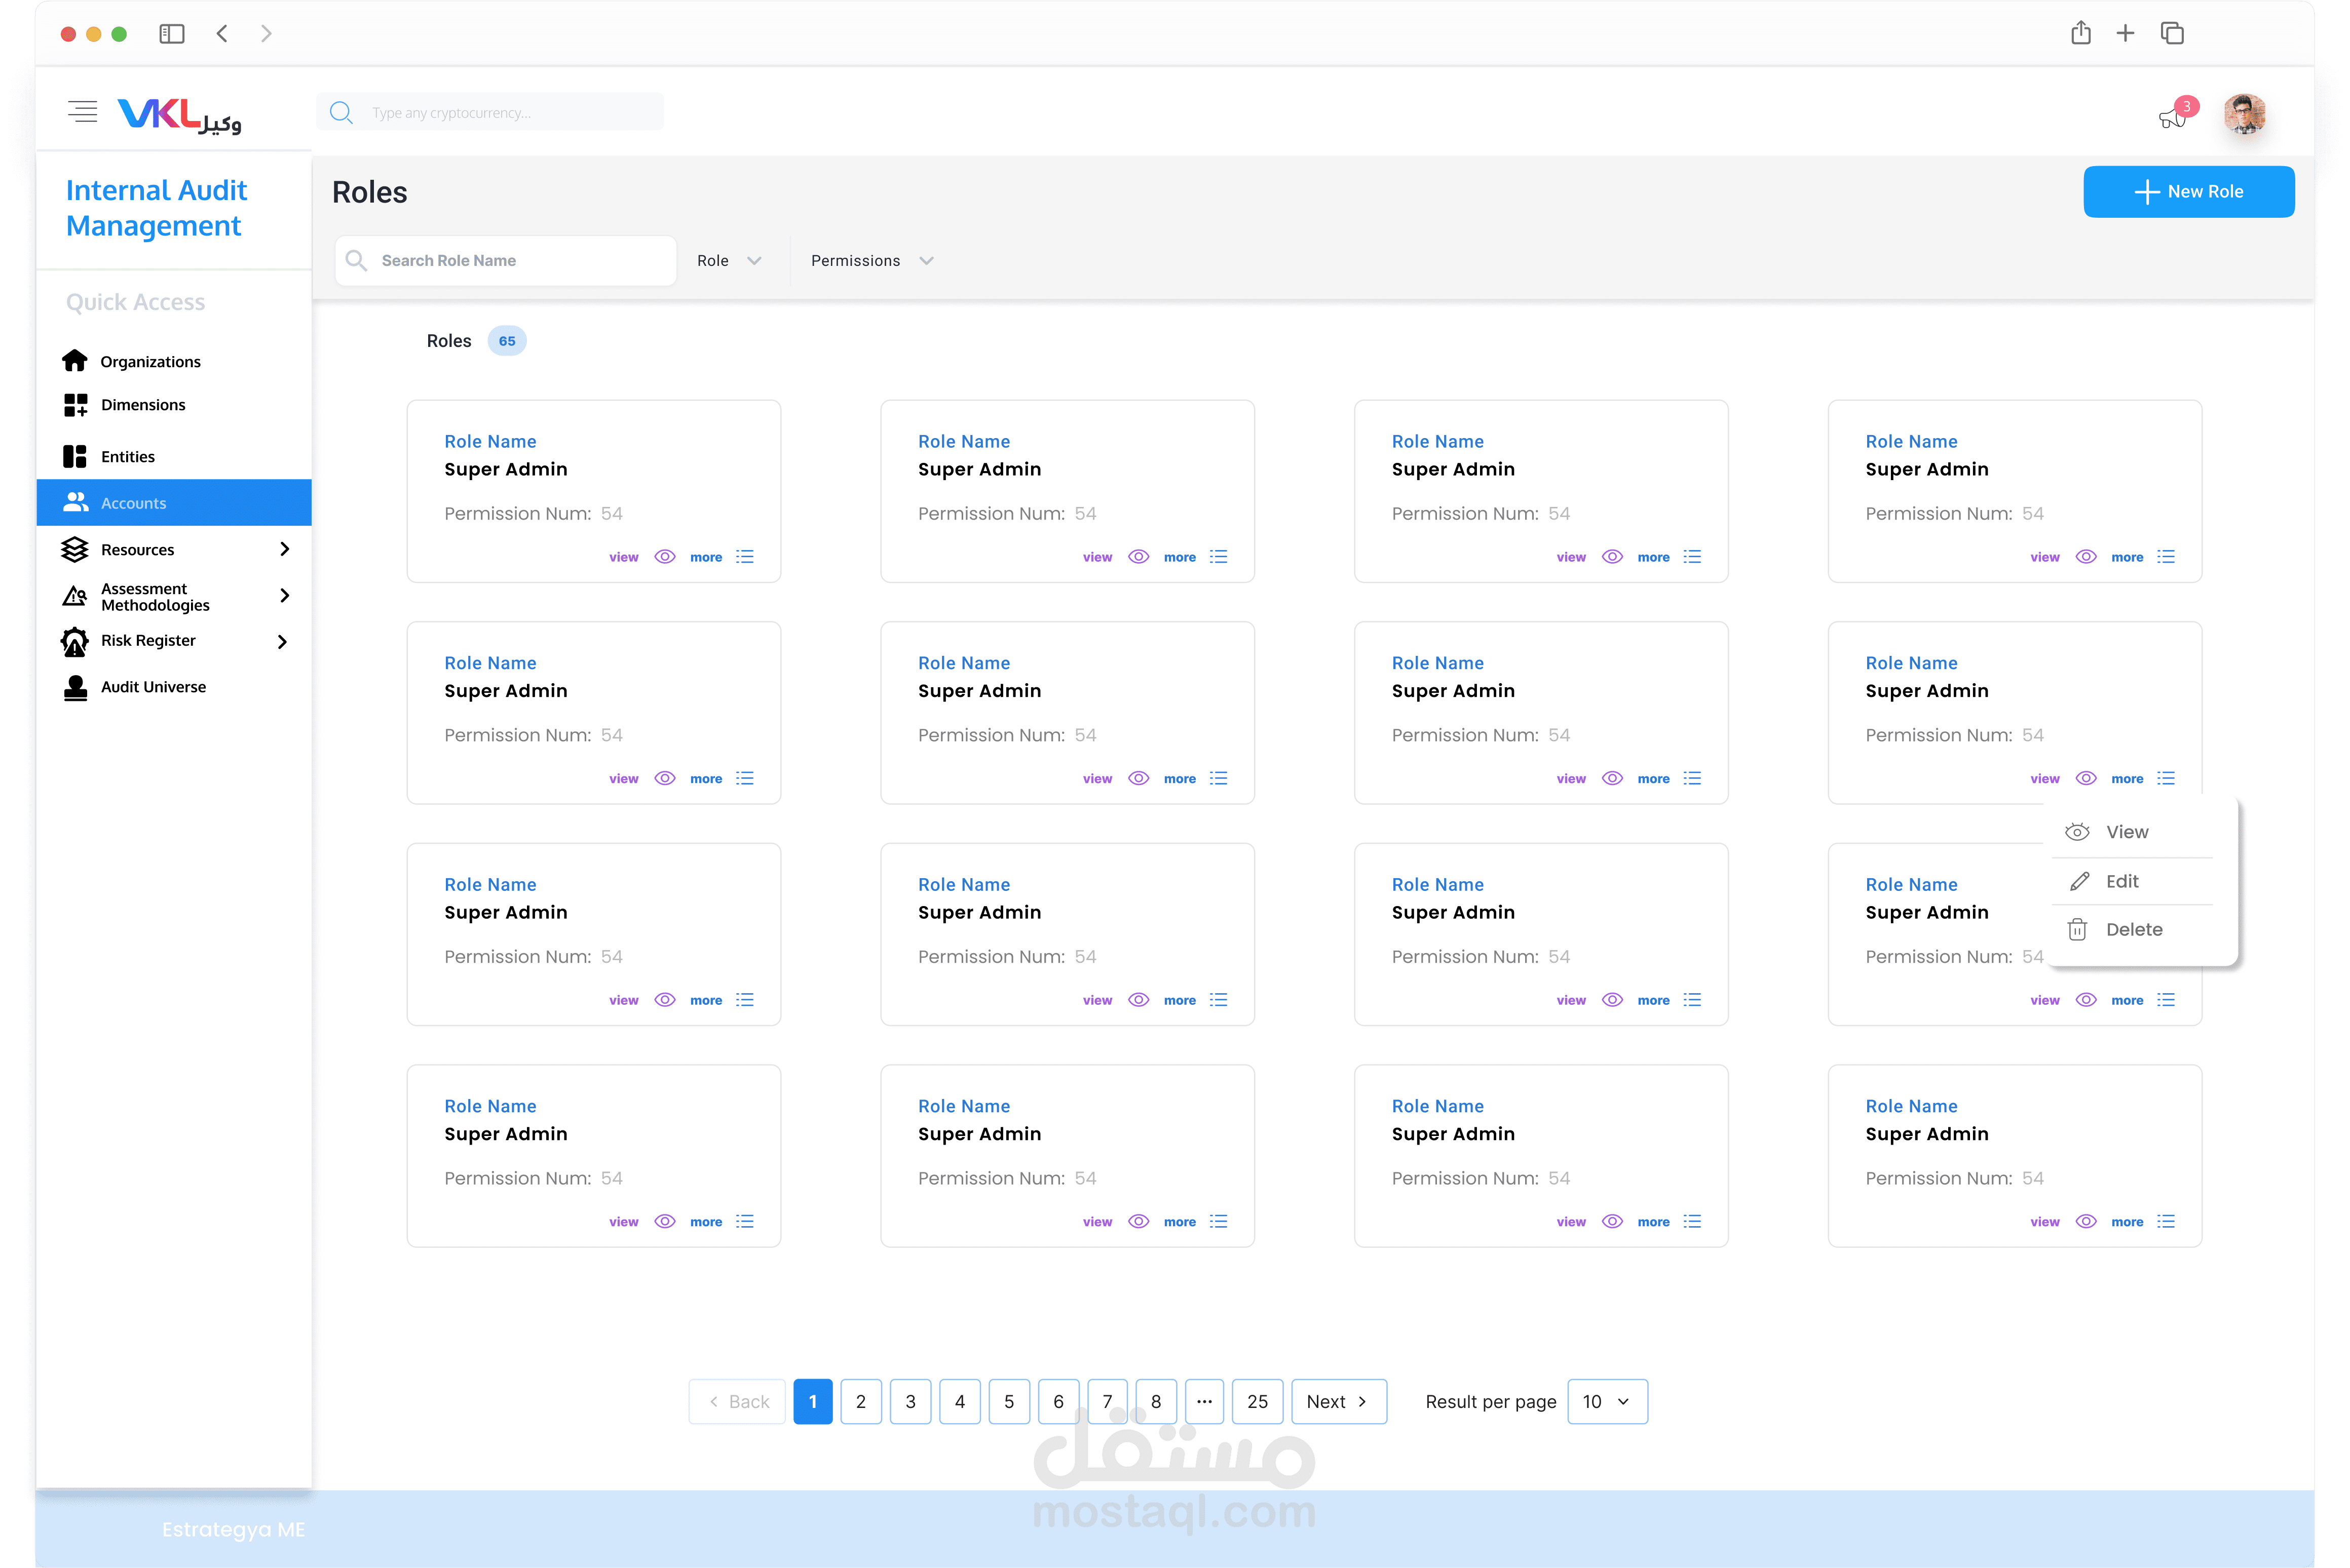Viewport: 2350px width, 1568px height.
Task: Open the more list icon on first-row first card
Action: [x=744, y=557]
